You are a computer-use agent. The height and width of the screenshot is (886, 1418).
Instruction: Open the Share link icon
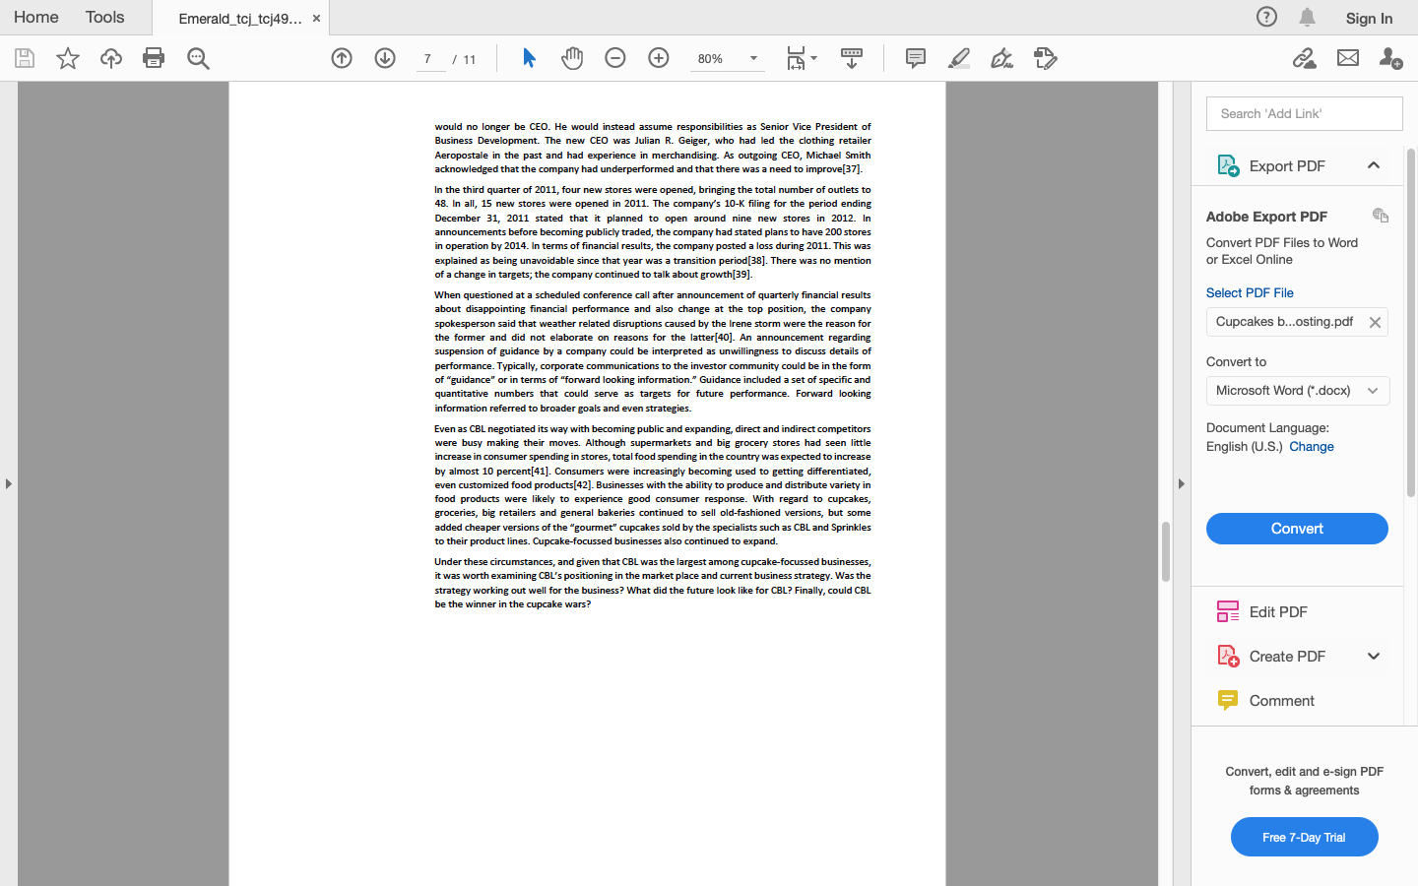coord(1305,58)
